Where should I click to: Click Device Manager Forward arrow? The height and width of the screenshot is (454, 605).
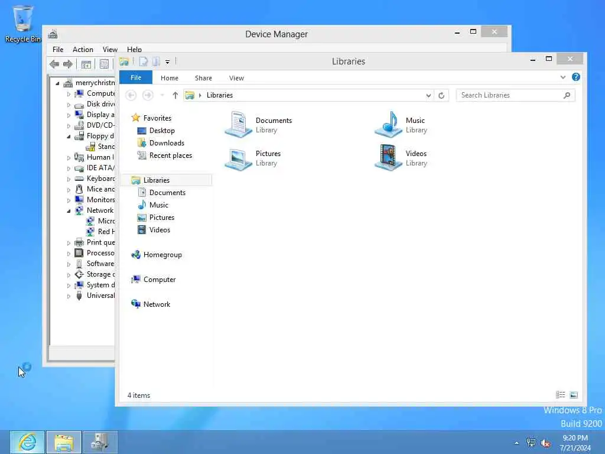[68, 64]
